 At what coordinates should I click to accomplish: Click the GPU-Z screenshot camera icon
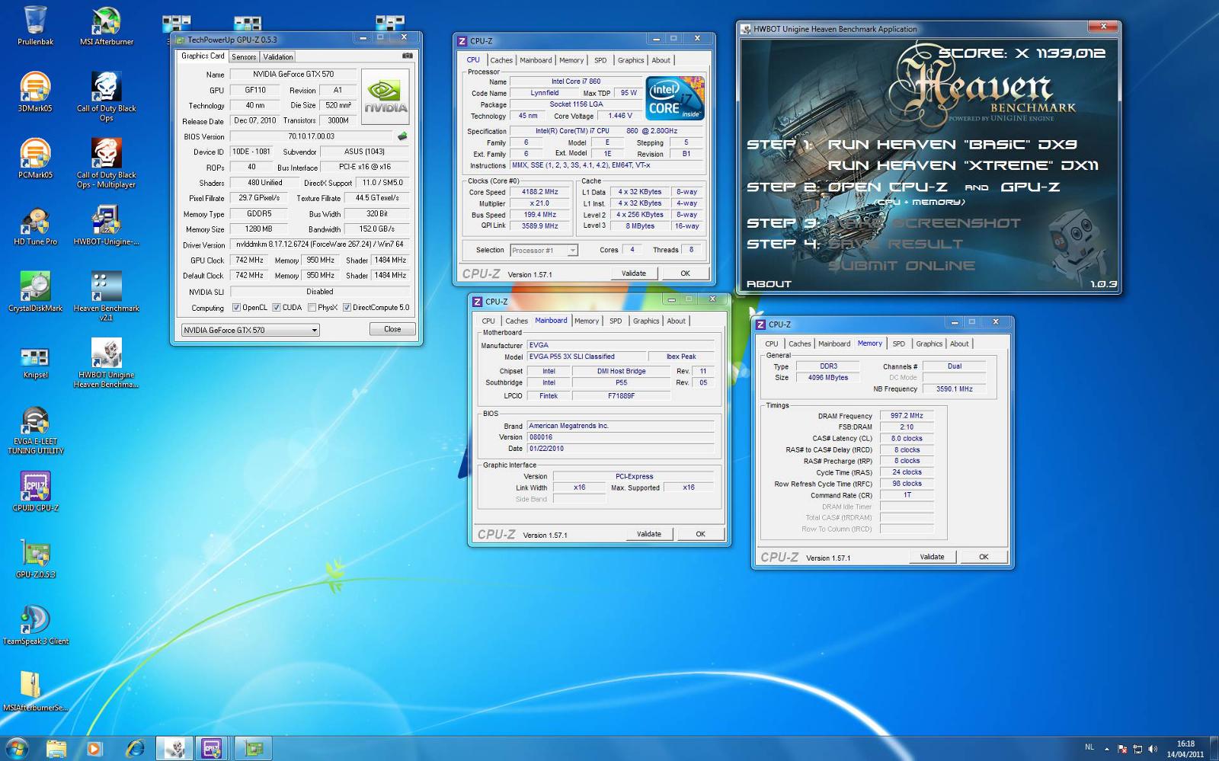point(408,56)
